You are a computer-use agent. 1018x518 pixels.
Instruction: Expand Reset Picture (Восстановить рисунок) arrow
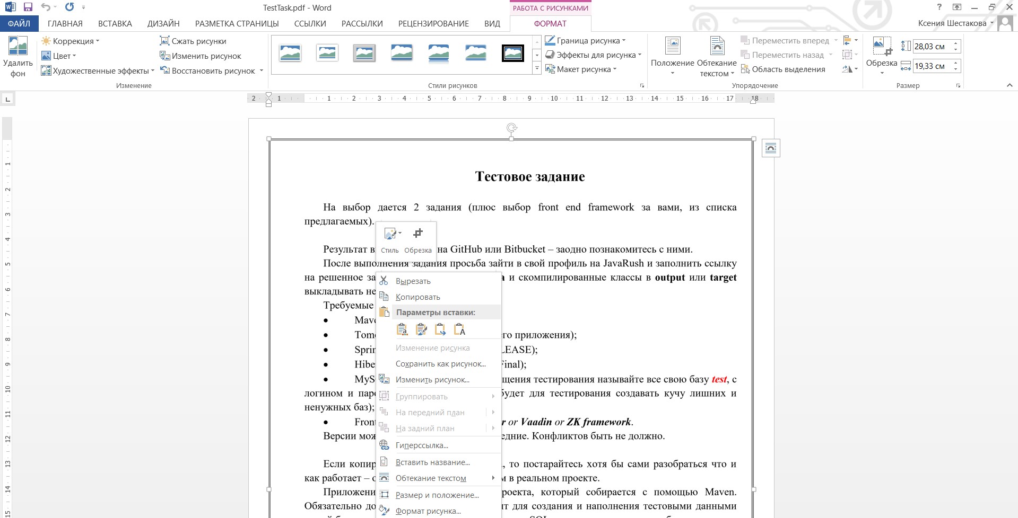click(262, 70)
